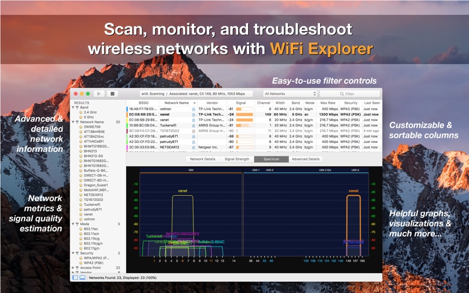Toggle the 802.11b/g/n mode filter dot
This screenshot has height=293, width=469.
click(81, 244)
